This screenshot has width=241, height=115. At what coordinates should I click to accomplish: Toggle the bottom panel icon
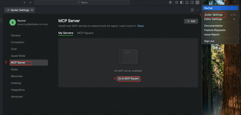pos(187,2)
